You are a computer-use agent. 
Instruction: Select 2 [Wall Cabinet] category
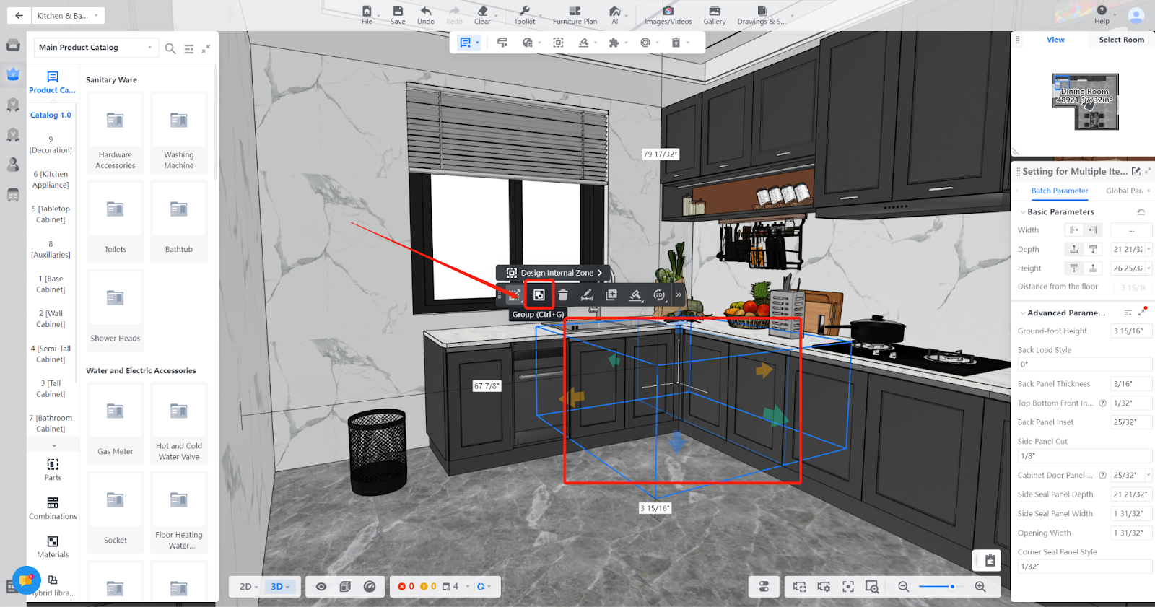51,318
